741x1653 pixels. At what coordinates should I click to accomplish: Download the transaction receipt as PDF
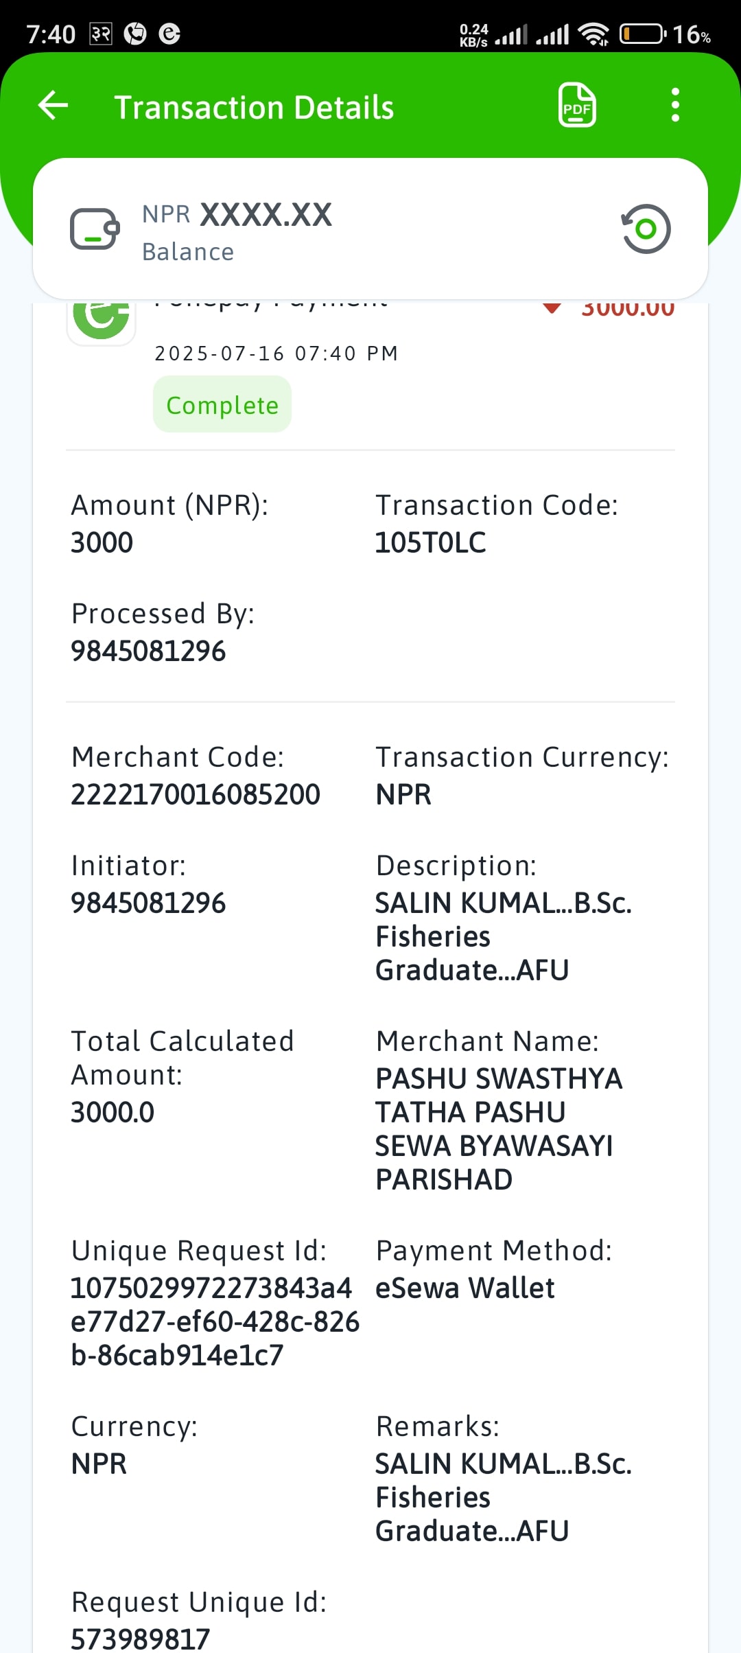[x=577, y=105]
